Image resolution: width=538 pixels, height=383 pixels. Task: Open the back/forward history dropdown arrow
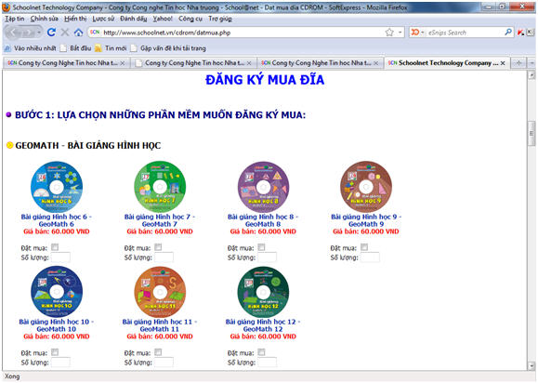point(39,33)
